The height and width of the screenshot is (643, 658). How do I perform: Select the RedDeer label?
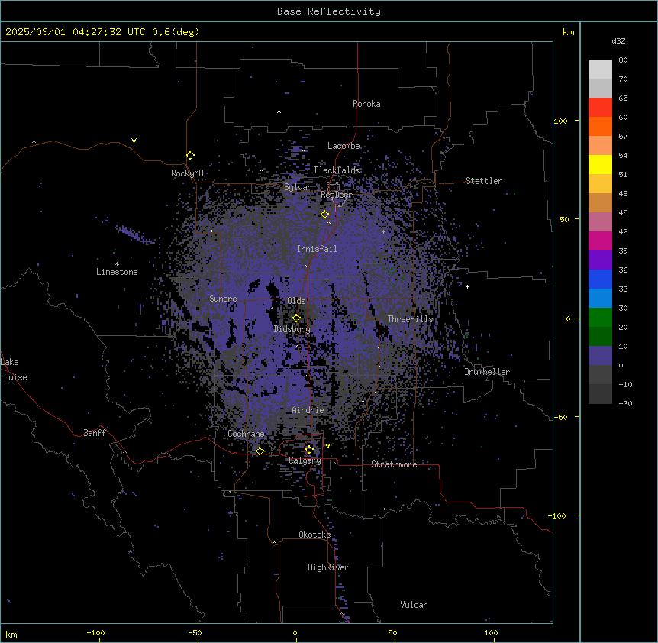pyautogui.click(x=336, y=195)
